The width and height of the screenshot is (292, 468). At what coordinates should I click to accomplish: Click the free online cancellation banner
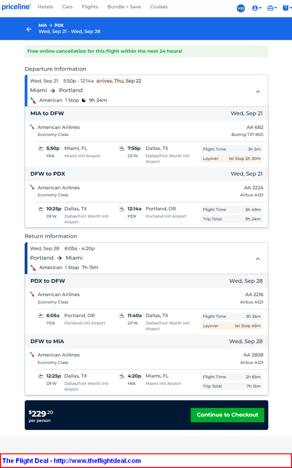pyautogui.click(x=146, y=51)
